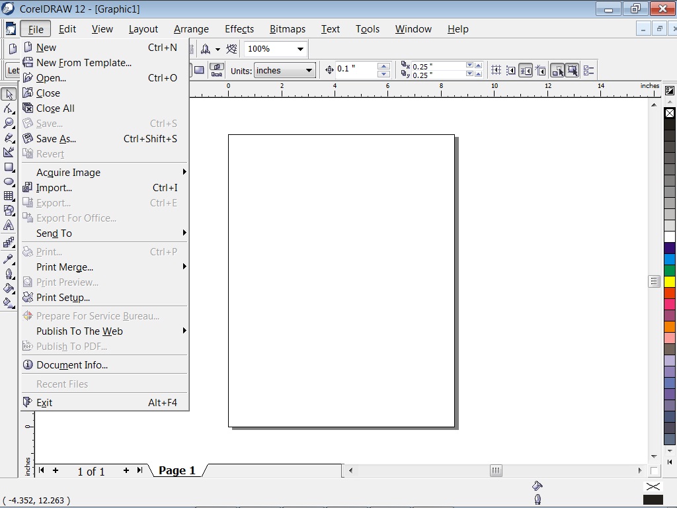Select the Fill bucket tool
Image resolution: width=677 pixels, height=508 pixels.
coord(9,288)
